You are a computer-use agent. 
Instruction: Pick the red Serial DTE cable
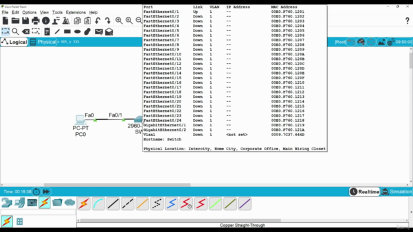point(201,204)
